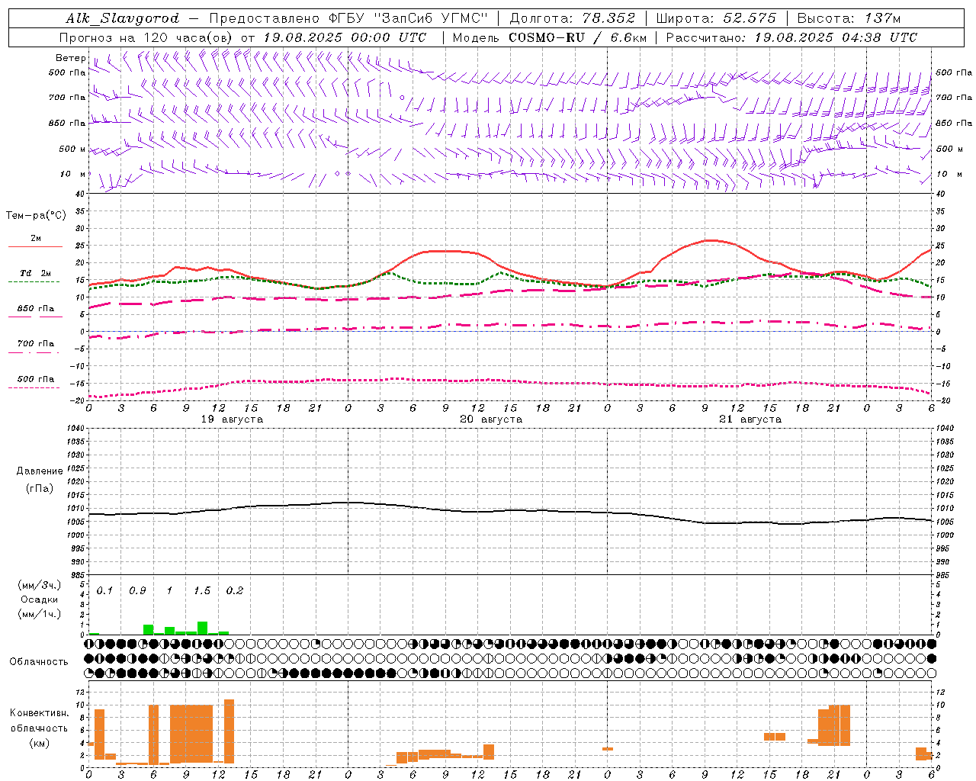This screenshot has height=781, width=976.
Task: Click the model label COSMO-RU / 6.6км
Action: coord(577,37)
